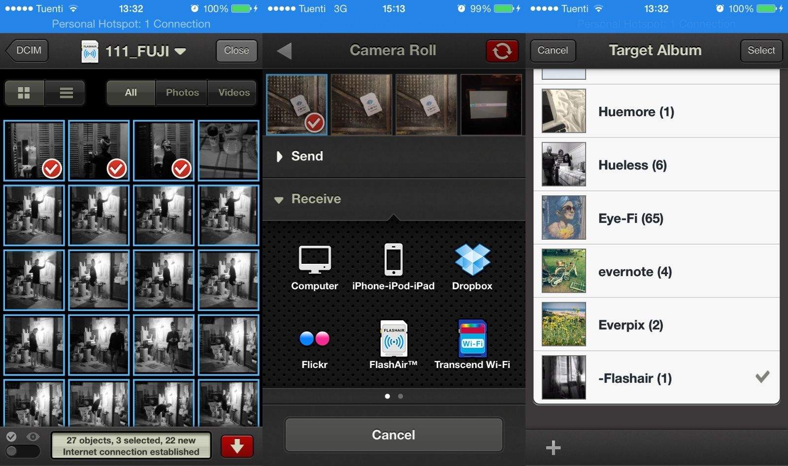
Task: Confirm with the Select button
Action: pyautogui.click(x=761, y=50)
